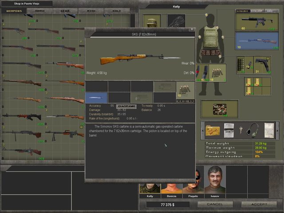Select the Glock pistol in holster slot
This screenshot has height=213, width=284.
click(x=262, y=65)
